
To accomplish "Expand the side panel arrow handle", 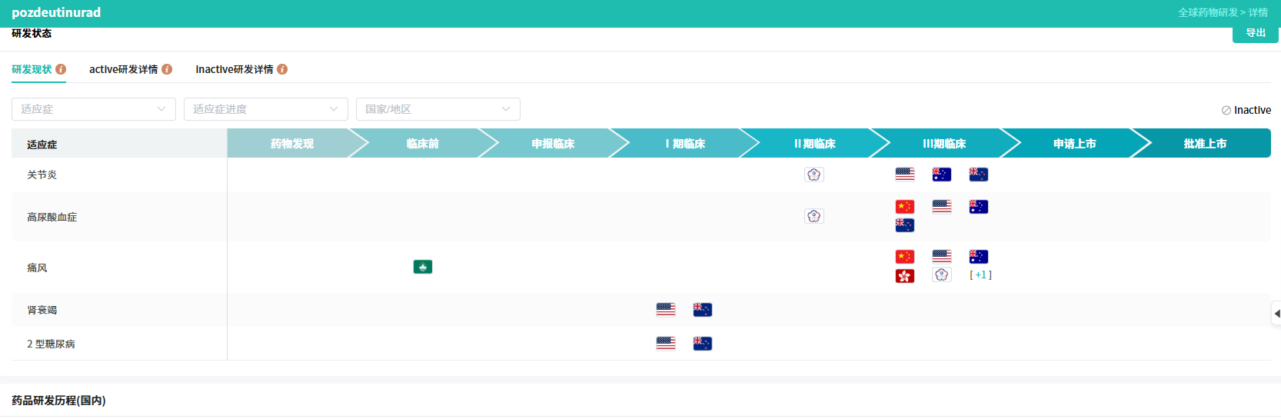I will click(1276, 314).
